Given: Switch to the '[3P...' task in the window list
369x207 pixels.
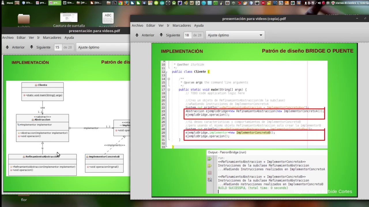Looking at the screenshot, I should pos(82,3).
